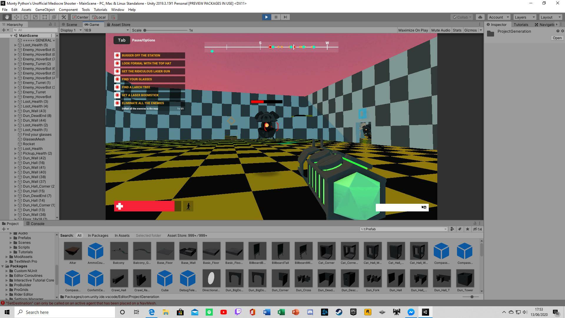
Task: Expand Enemy_Turret (2) in Hierarchy
Action: coord(16,64)
